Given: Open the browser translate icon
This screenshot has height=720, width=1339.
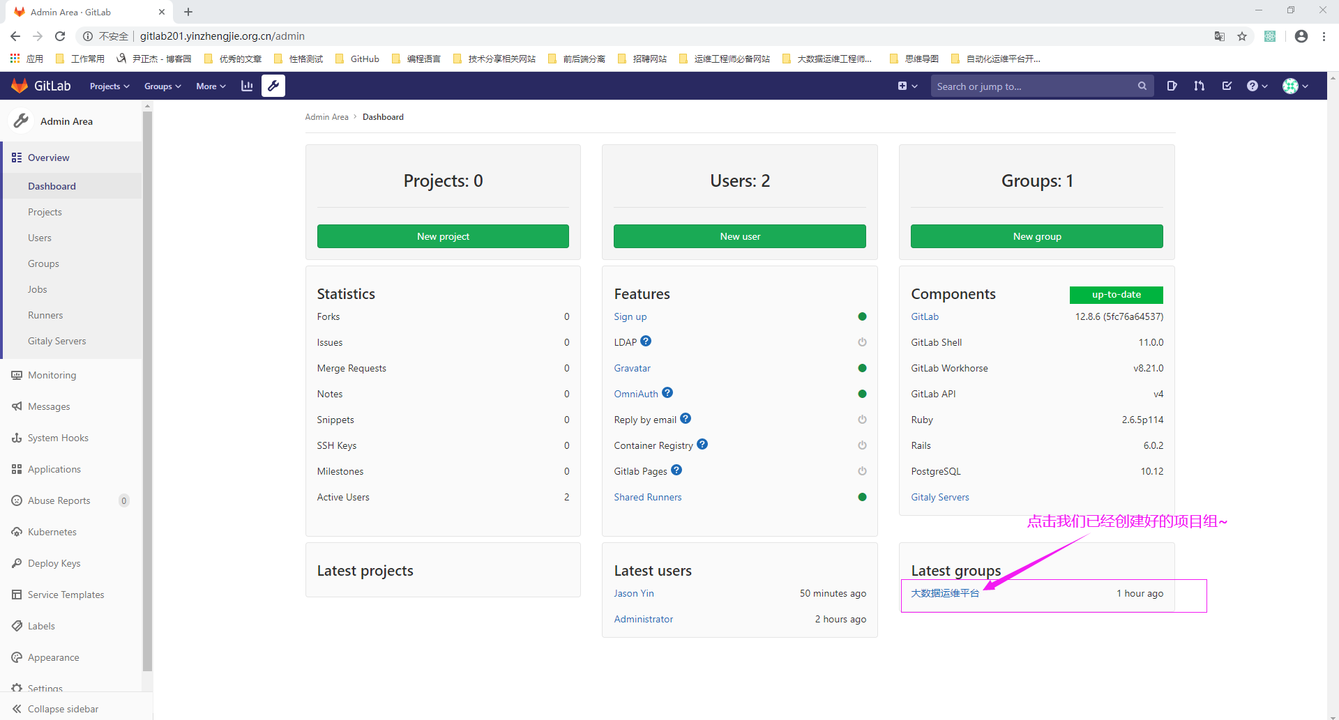Looking at the screenshot, I should (1220, 36).
